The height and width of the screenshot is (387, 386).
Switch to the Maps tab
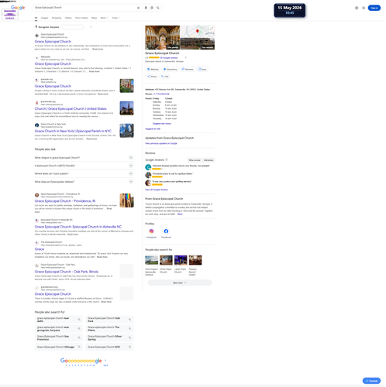[95, 18]
